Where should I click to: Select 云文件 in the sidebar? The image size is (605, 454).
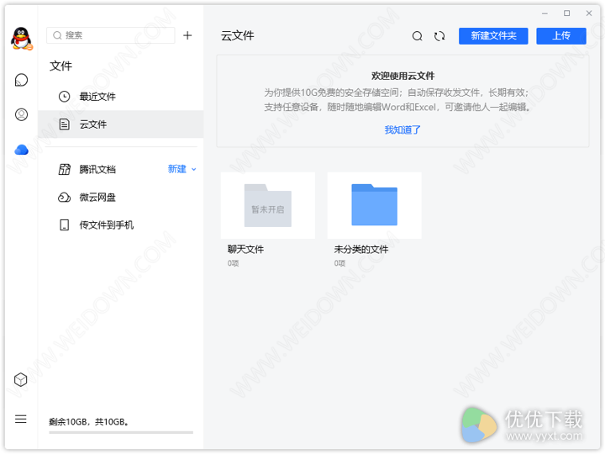(121, 124)
